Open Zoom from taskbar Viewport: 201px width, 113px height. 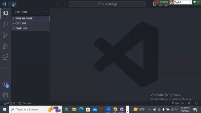(x=108, y=109)
